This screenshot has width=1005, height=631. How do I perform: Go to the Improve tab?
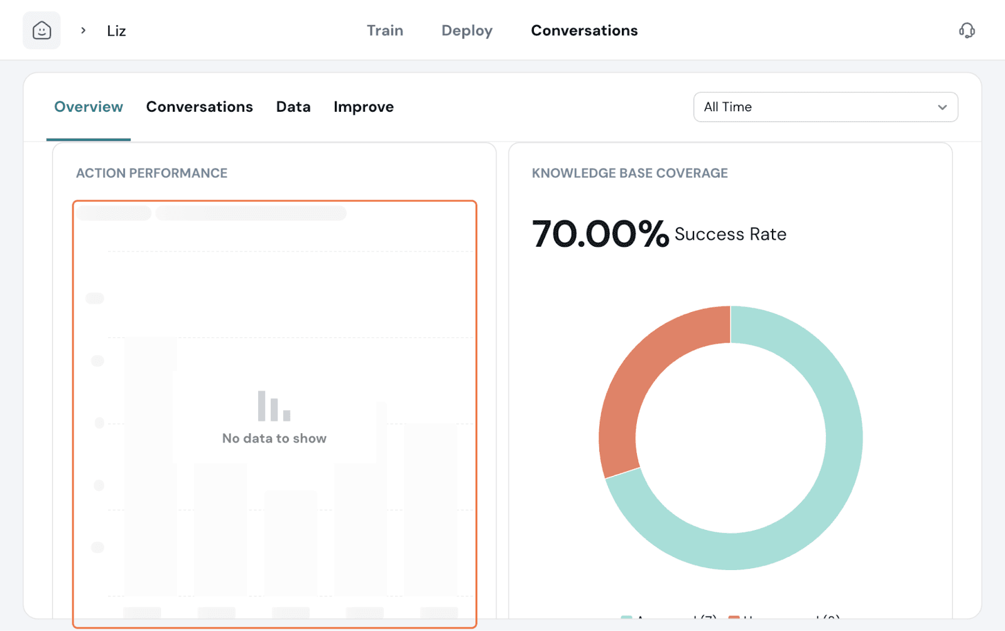pos(363,107)
